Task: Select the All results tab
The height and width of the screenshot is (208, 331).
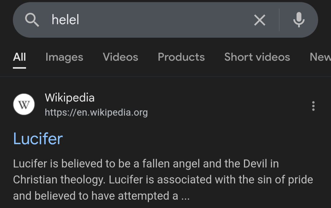Action: point(20,57)
